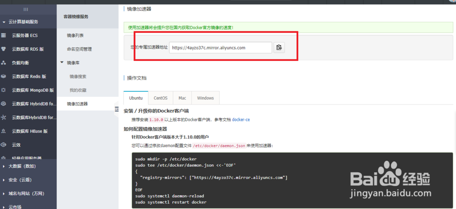Viewport: 456px width, 209px height.
Task: Open 云数据库 Redis 版 from sidebar
Action: click(28, 76)
